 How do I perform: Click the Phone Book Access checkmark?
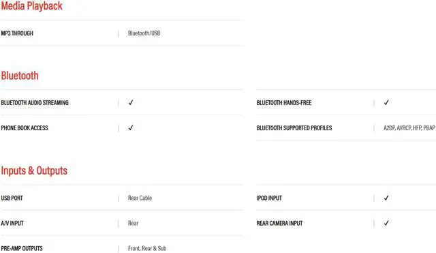(x=131, y=128)
